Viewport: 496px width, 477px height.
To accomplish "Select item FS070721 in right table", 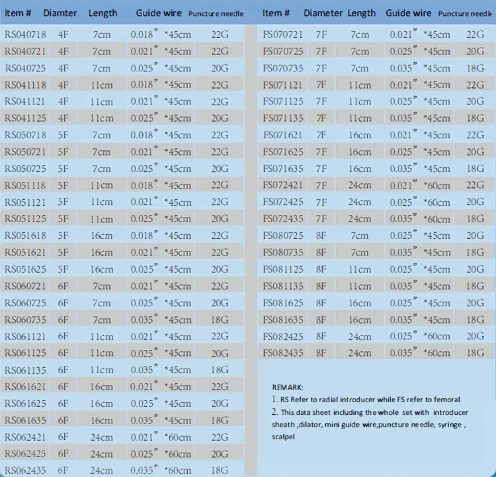I will point(284,33).
